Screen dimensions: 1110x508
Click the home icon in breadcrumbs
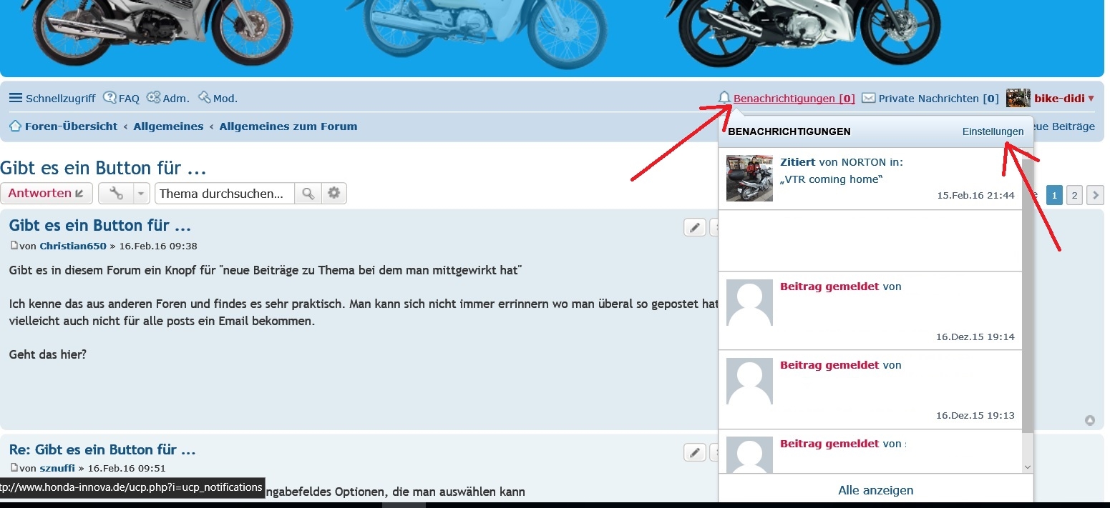click(x=15, y=126)
